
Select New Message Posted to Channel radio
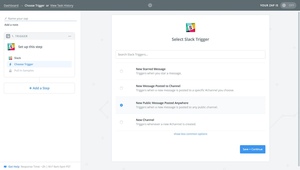pyautogui.click(x=121, y=88)
